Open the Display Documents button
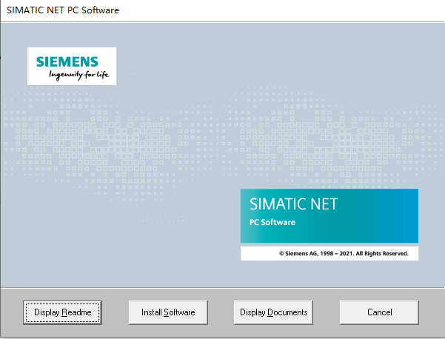Screen dimensions: 445x339 coord(273,312)
